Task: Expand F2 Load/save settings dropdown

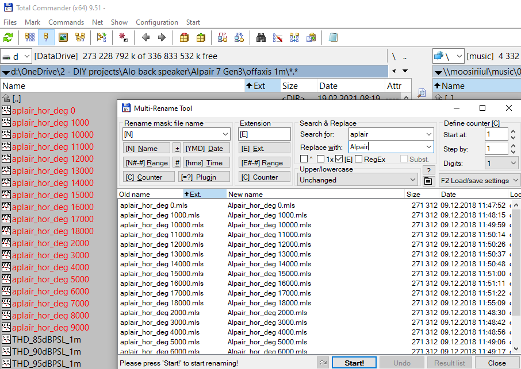Action: click(x=479, y=180)
